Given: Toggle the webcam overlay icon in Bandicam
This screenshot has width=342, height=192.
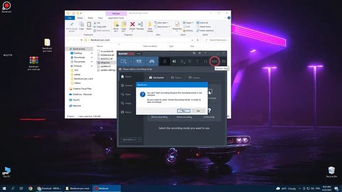Looking at the screenshot, I should (x=165, y=62).
